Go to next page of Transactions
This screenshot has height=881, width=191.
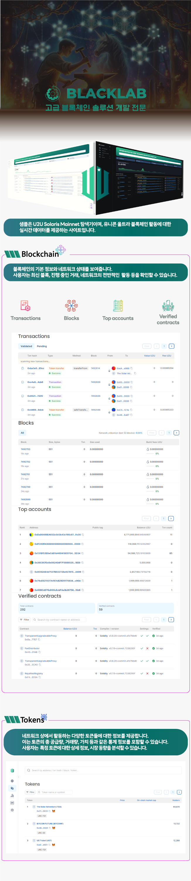coord(172,346)
